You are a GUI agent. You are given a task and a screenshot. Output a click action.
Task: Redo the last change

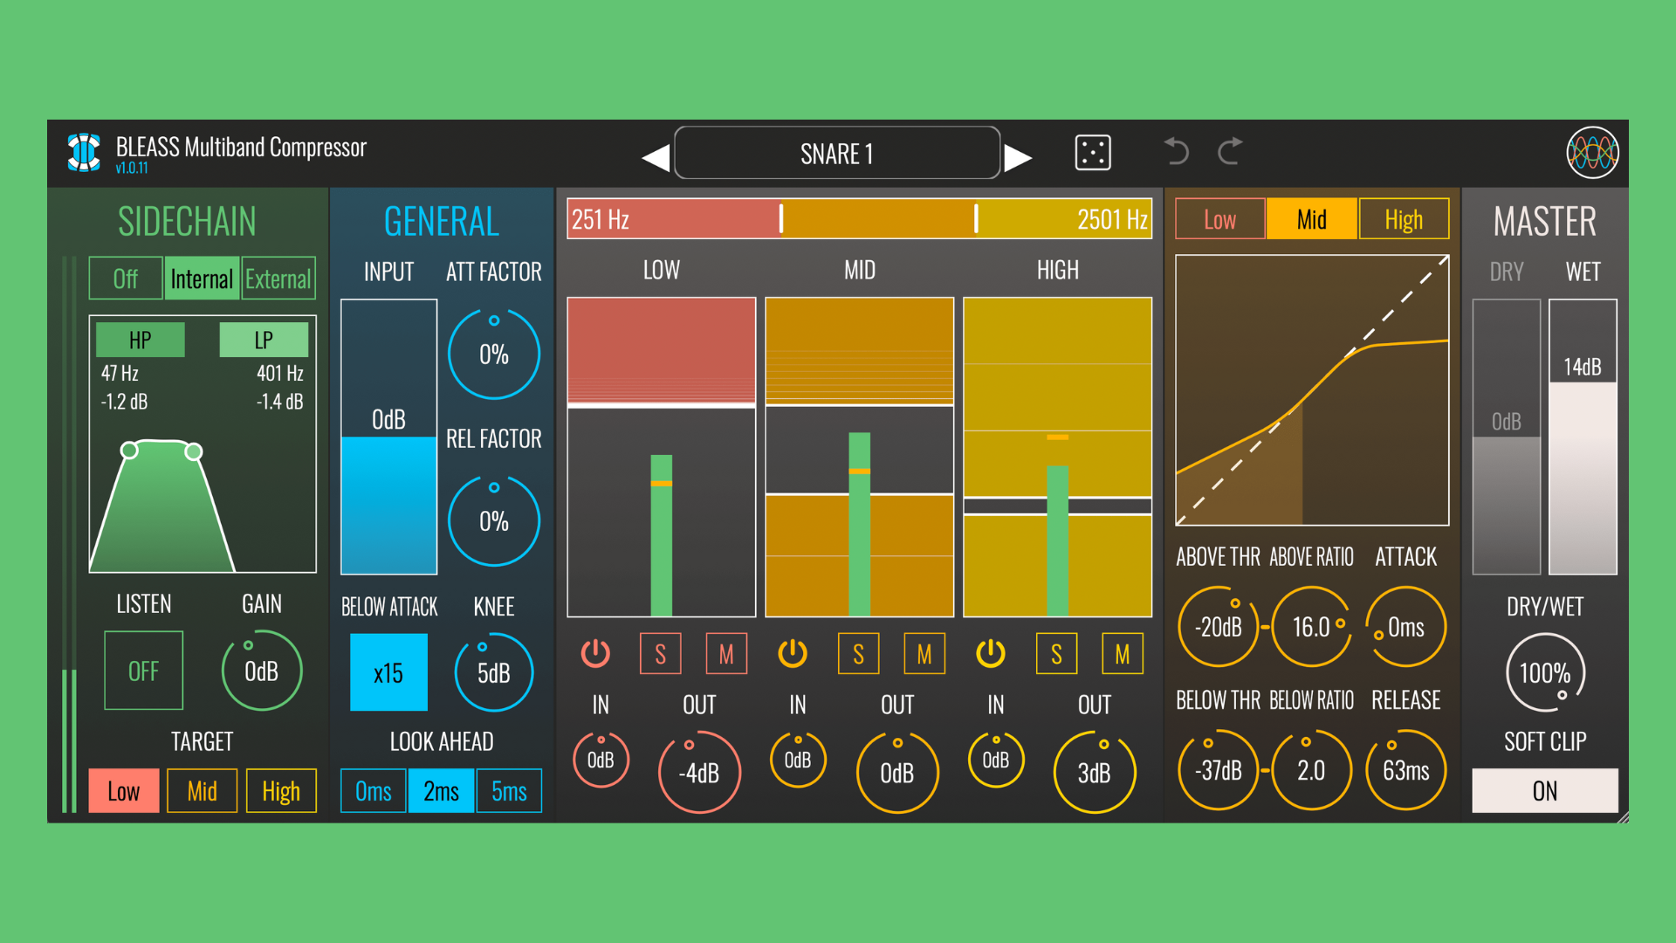pyautogui.click(x=1229, y=152)
